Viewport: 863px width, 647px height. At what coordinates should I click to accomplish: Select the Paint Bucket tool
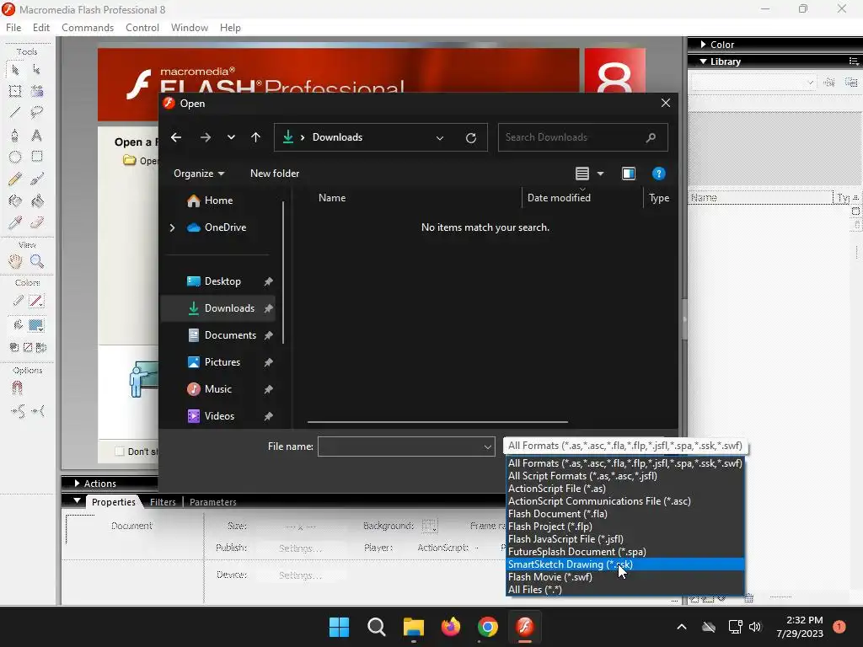click(x=37, y=201)
